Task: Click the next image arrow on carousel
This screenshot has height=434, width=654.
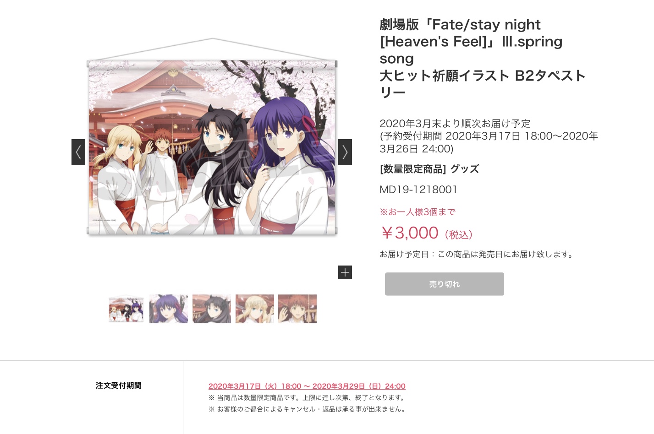Action: point(345,152)
